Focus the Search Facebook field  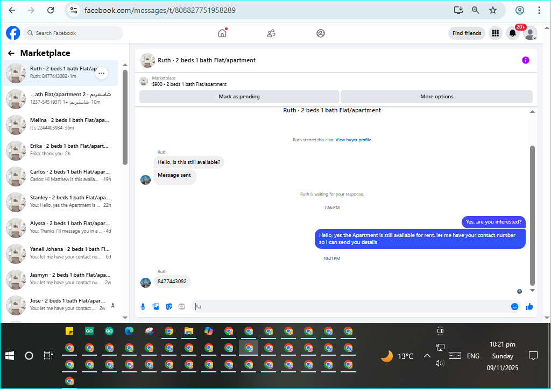tap(73, 33)
